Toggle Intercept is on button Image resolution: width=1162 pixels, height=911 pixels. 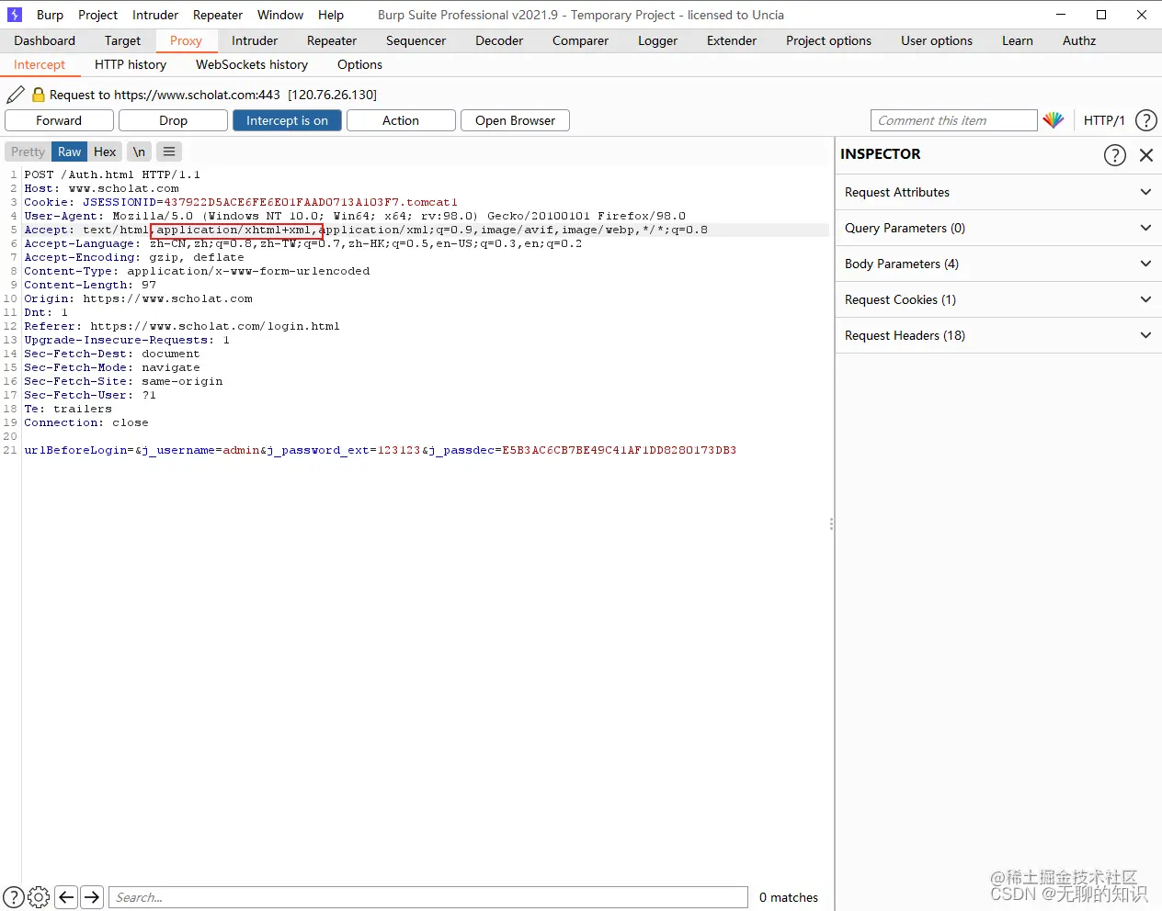point(287,120)
